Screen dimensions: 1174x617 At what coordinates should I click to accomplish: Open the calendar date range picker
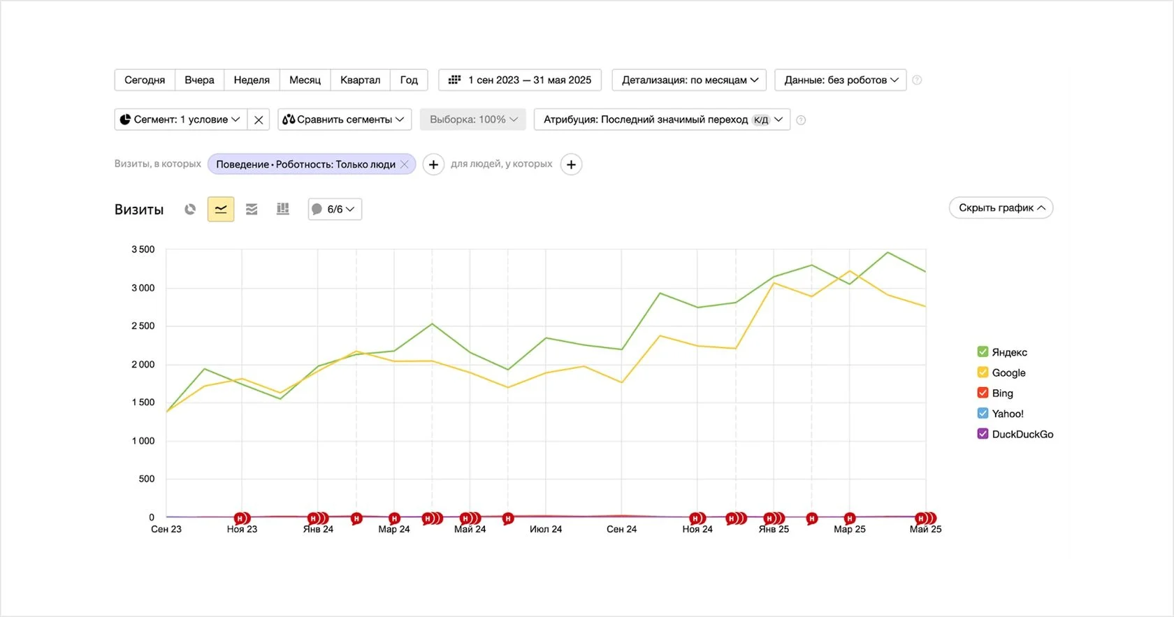(520, 80)
